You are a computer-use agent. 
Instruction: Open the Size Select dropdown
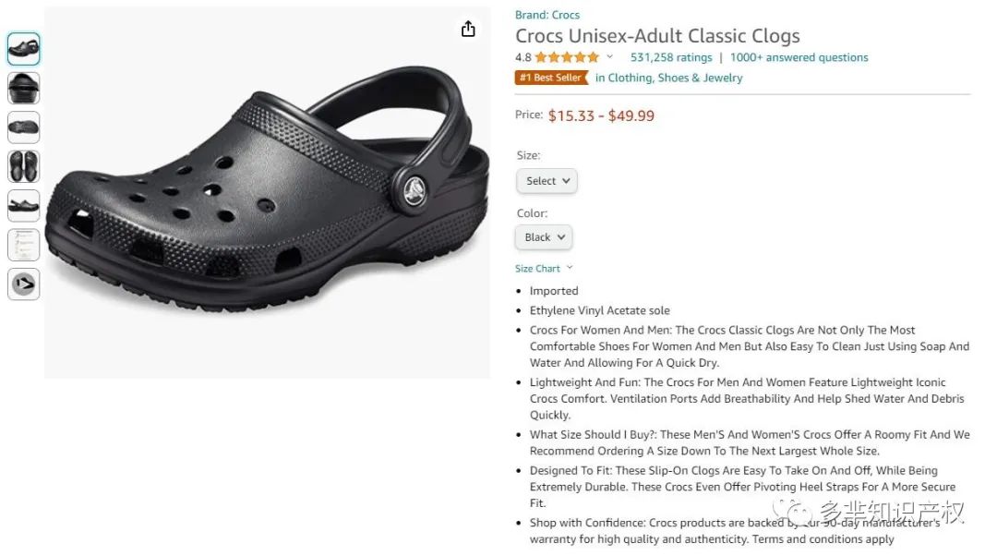click(547, 181)
